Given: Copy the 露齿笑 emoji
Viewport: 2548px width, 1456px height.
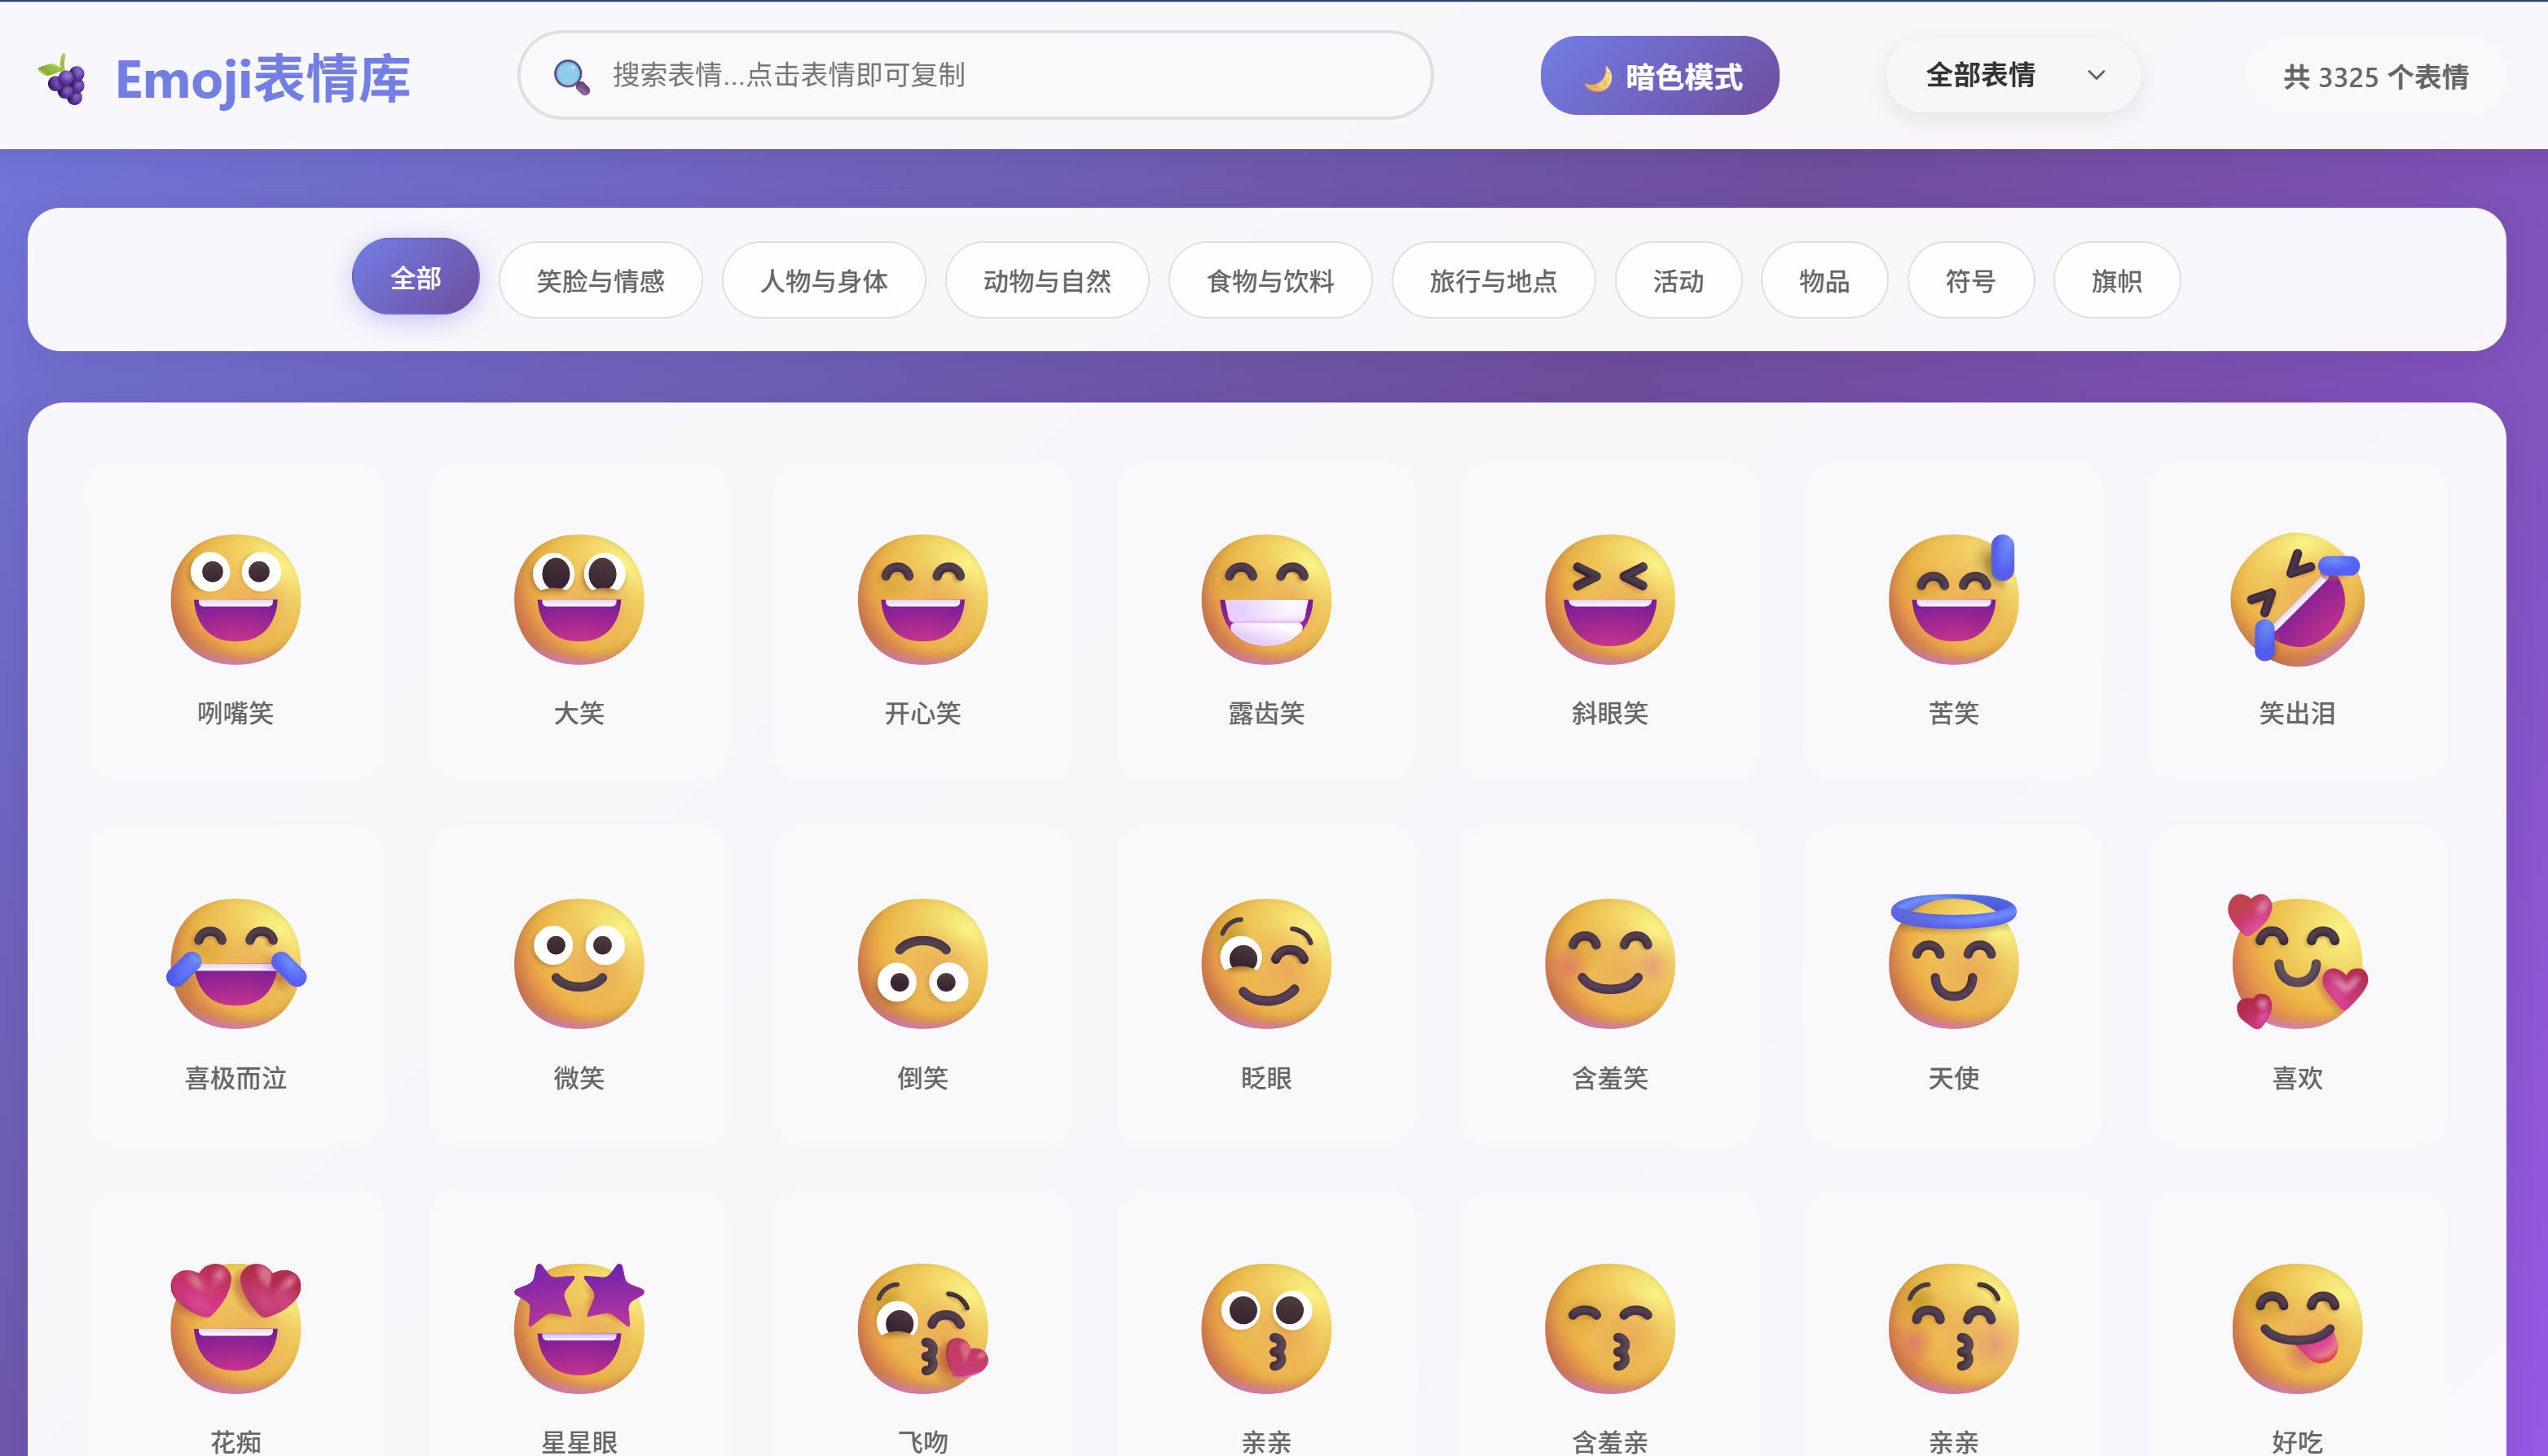Looking at the screenshot, I should (x=1266, y=599).
